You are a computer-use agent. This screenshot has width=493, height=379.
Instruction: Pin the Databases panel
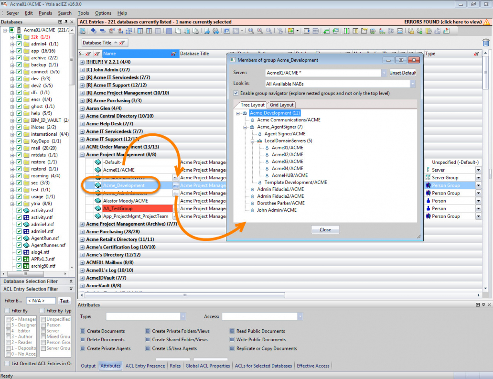(66, 22)
